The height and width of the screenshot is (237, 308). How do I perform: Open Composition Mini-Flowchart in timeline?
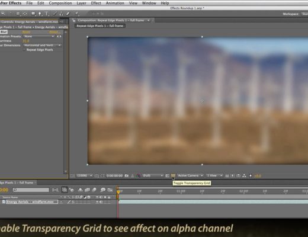(x=56, y=190)
